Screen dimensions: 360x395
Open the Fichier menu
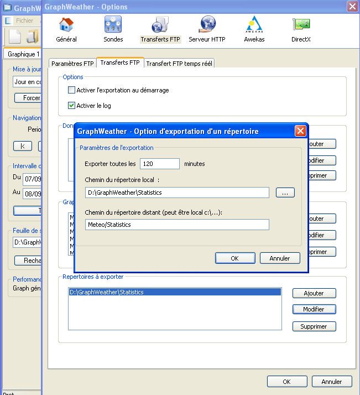click(24, 20)
